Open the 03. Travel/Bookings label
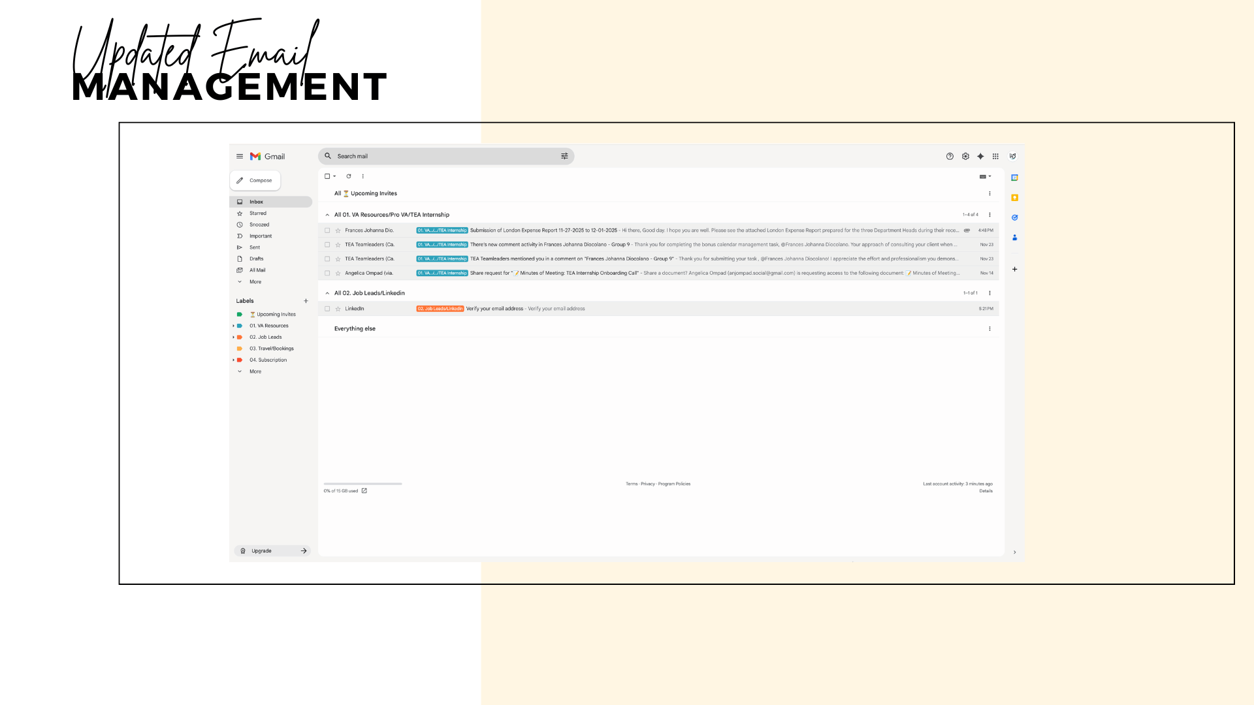Screen dimensions: 1254x705 pyautogui.click(x=271, y=349)
